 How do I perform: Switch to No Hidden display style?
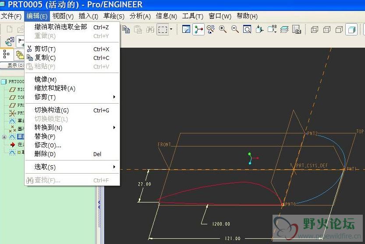[339, 29]
